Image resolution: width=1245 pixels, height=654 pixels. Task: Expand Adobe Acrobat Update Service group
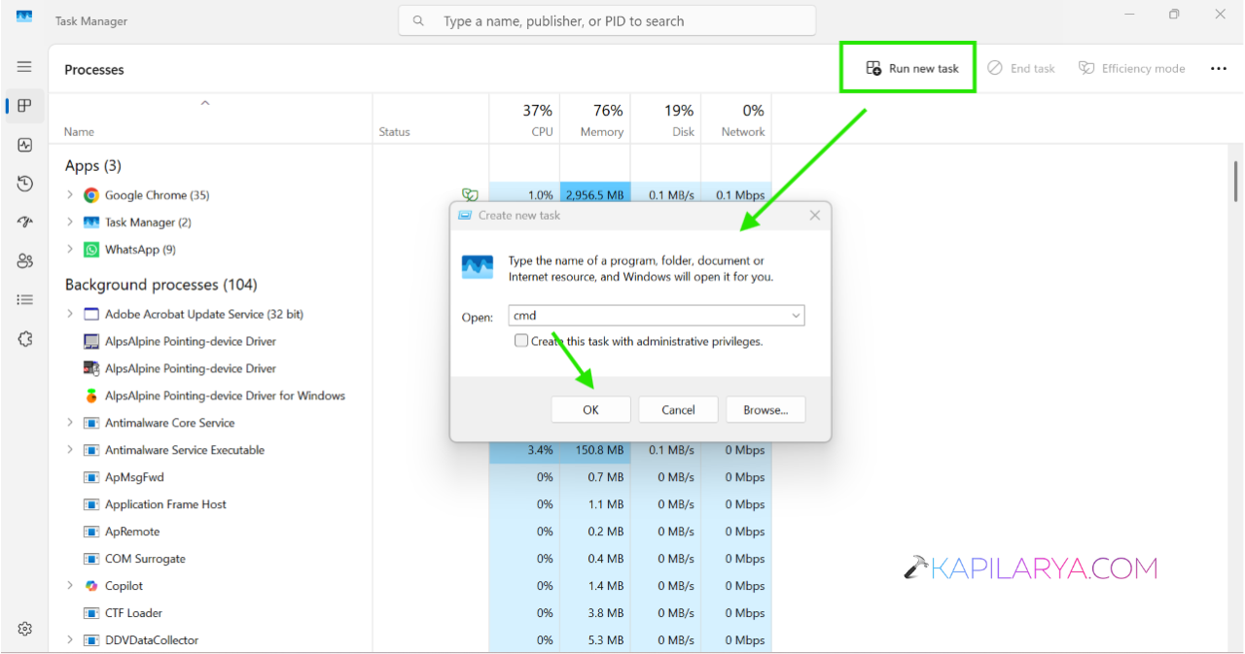coord(70,314)
